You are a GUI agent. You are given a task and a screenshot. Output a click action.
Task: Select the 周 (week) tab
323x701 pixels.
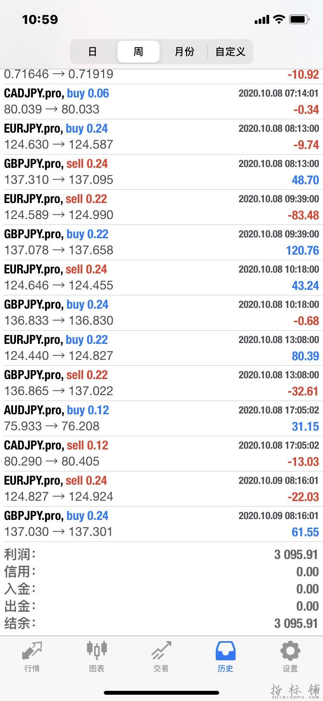click(138, 52)
